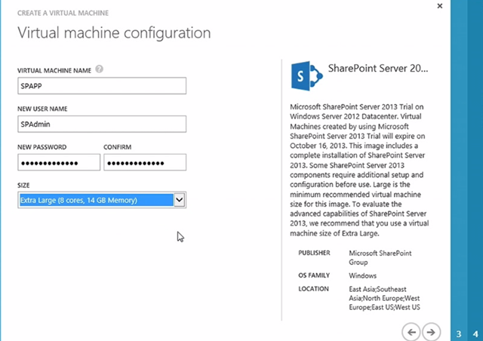Close the Create a Virtual Machine dialog
Screen dimensions: 483x341
440,6
